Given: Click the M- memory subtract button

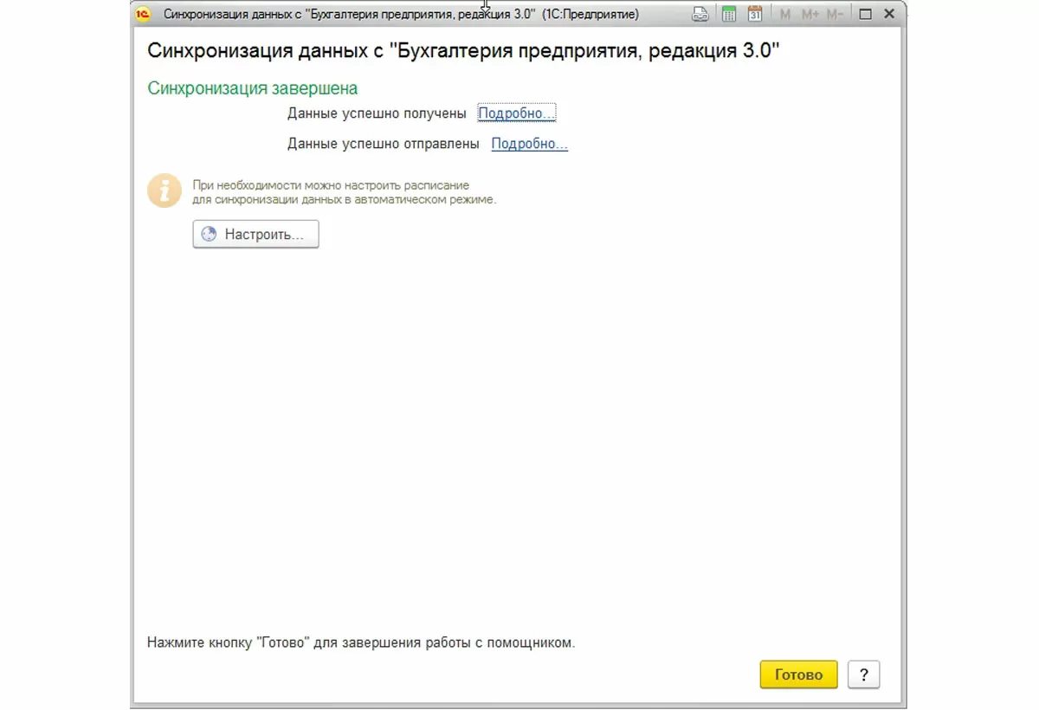Looking at the screenshot, I should point(835,15).
